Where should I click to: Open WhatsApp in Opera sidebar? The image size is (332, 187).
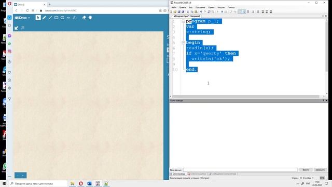point(9,44)
